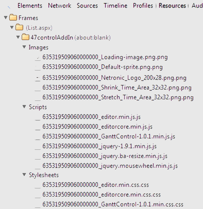Click the Loading-image.png file icon
Viewport: 203px width, 209px height.
(x=37, y=57)
